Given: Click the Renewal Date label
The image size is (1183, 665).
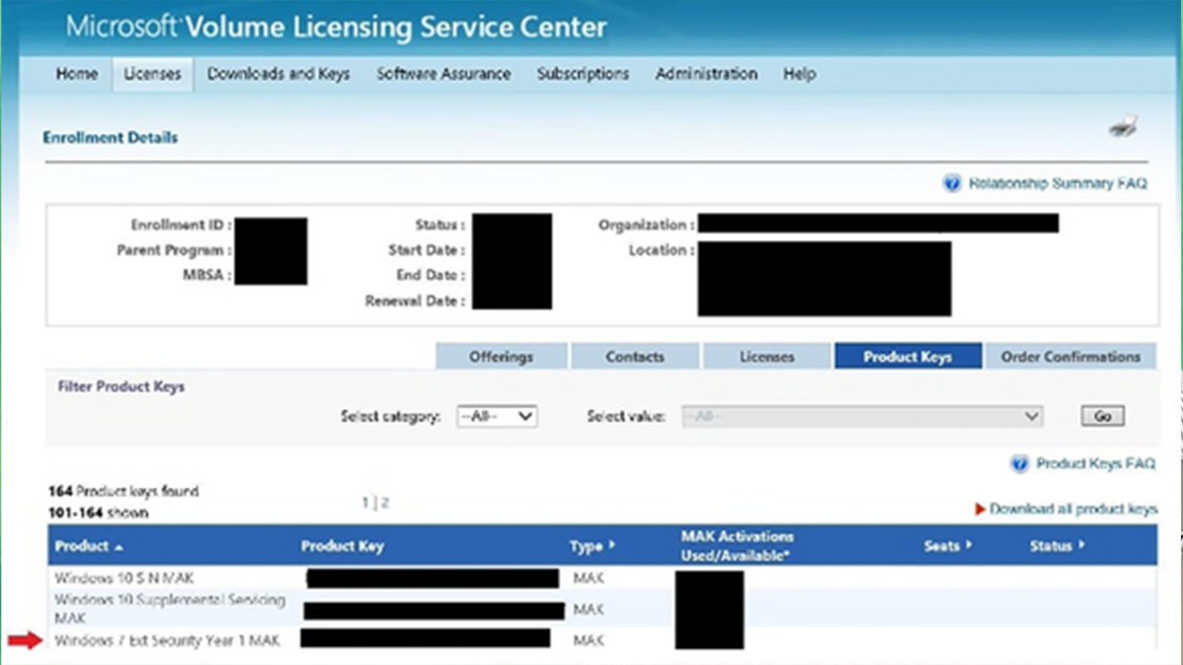Looking at the screenshot, I should [x=415, y=301].
